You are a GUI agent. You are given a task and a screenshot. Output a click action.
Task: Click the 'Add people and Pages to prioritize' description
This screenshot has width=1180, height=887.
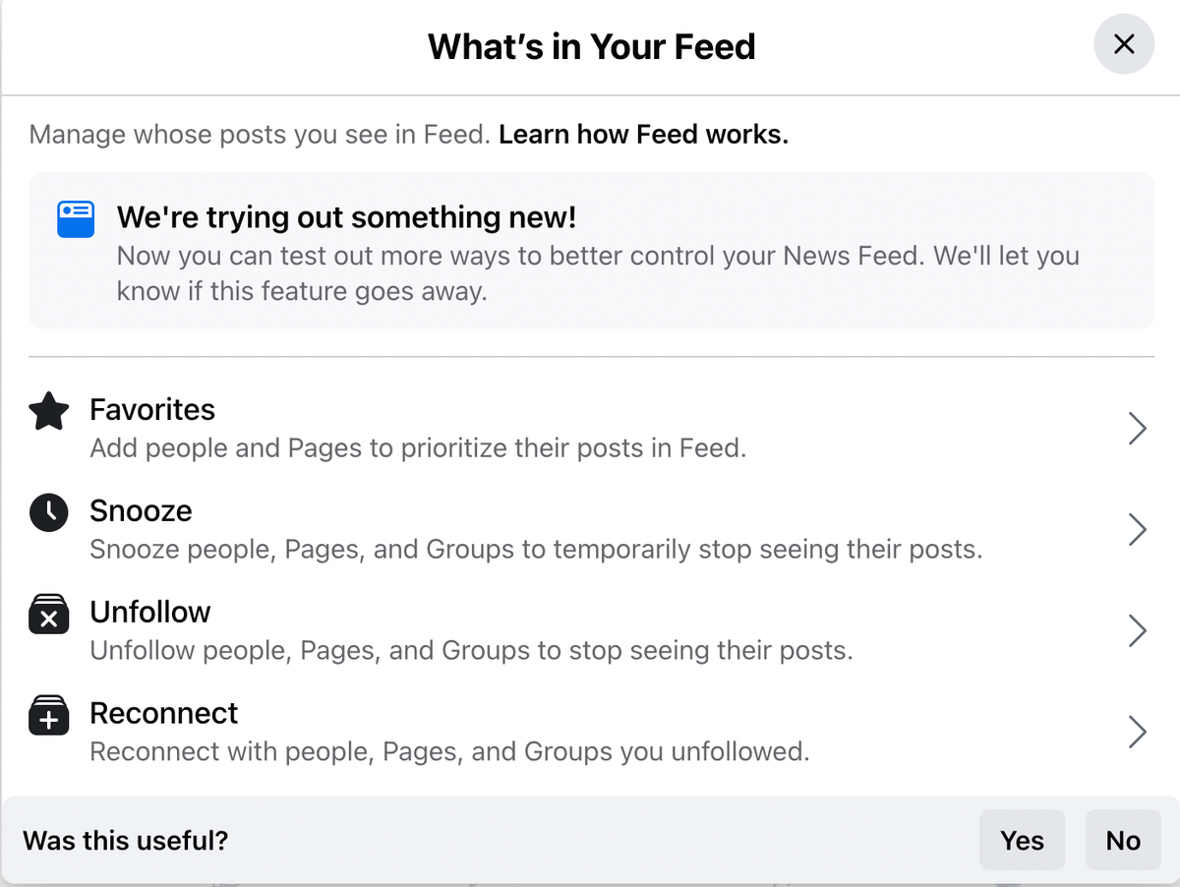tap(418, 448)
